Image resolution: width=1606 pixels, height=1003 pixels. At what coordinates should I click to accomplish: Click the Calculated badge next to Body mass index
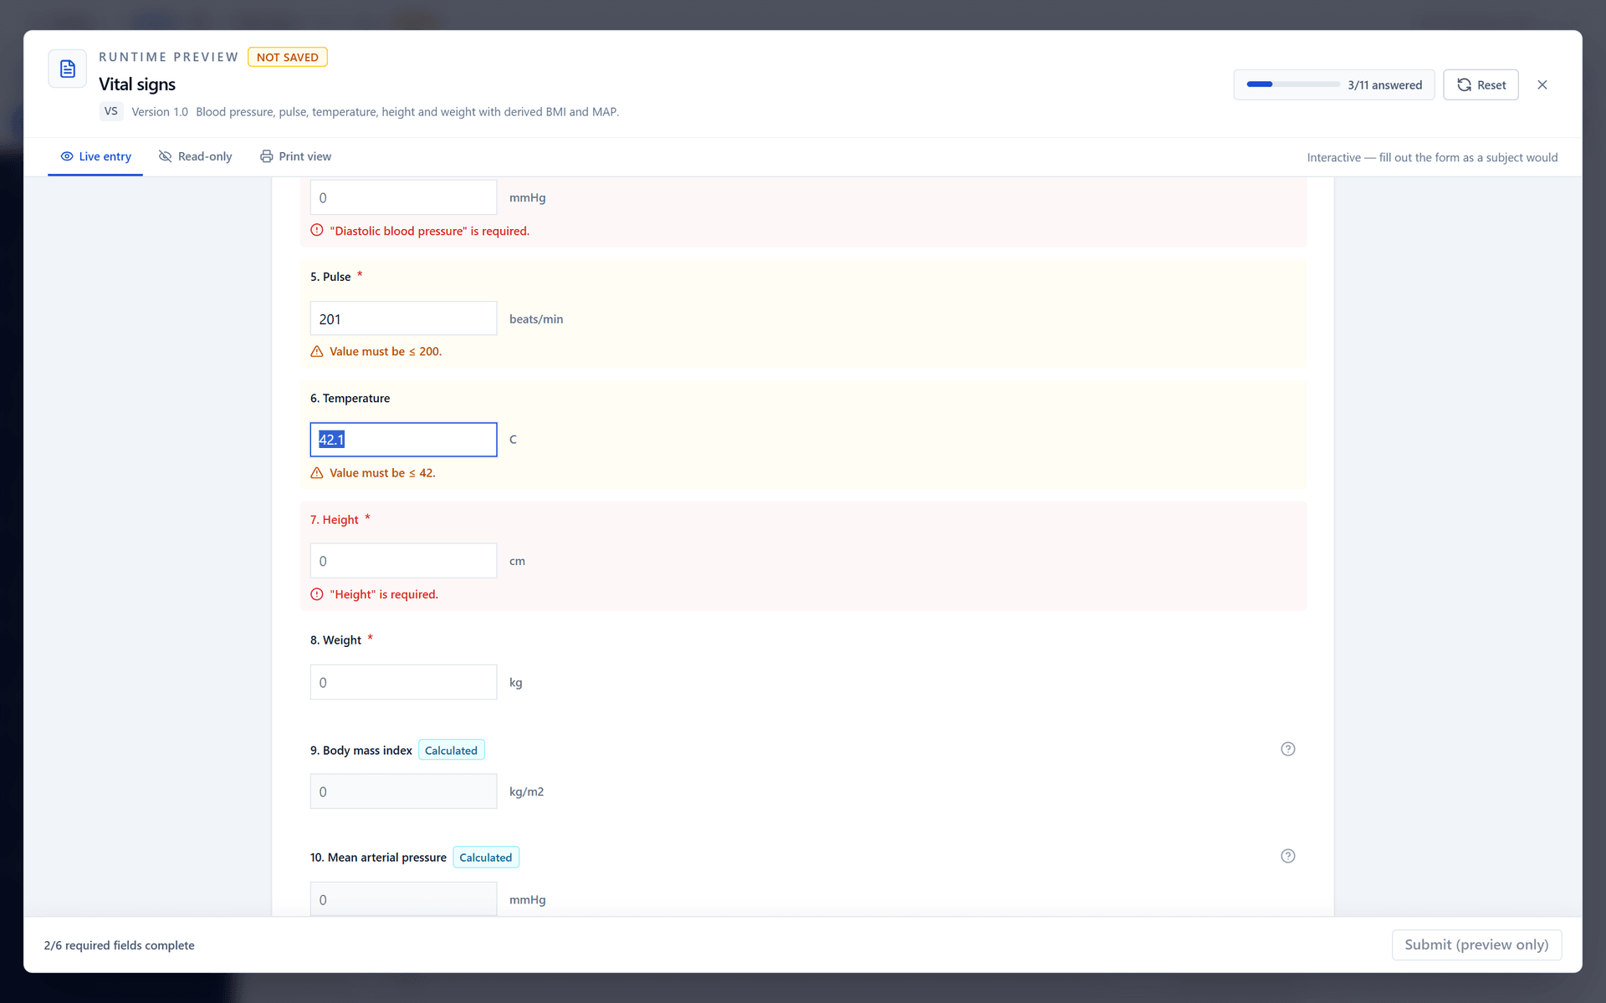click(451, 750)
